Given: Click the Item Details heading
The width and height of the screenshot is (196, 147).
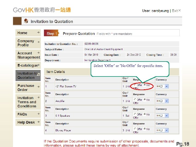Looking at the screenshot, I should click(x=55, y=72).
